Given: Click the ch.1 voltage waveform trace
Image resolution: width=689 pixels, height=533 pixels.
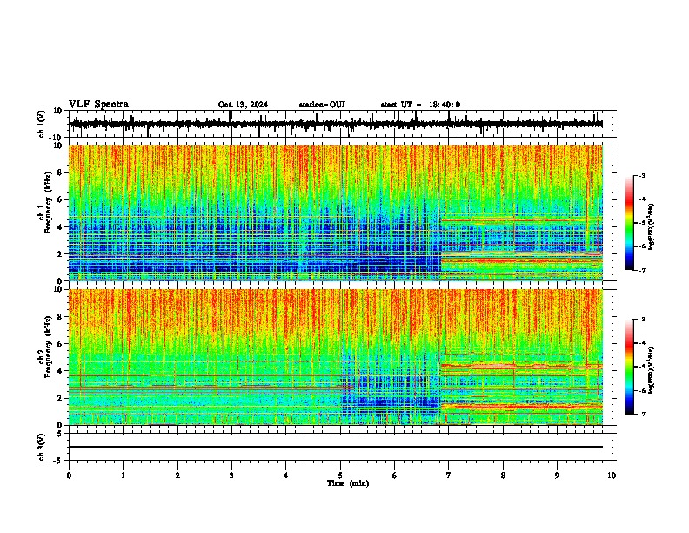Looking at the screenshot, I should pyautogui.click(x=335, y=124).
